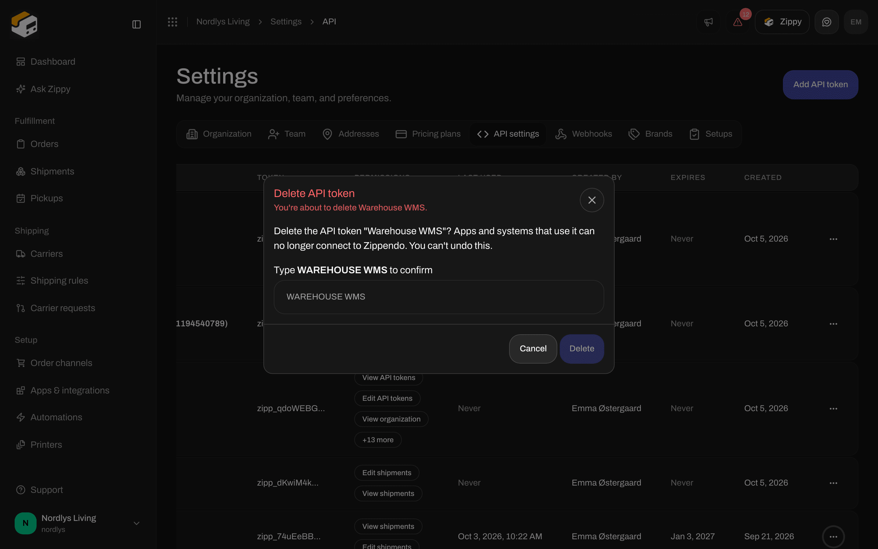Click the CREATED column header
The height and width of the screenshot is (549, 878).
point(763,178)
